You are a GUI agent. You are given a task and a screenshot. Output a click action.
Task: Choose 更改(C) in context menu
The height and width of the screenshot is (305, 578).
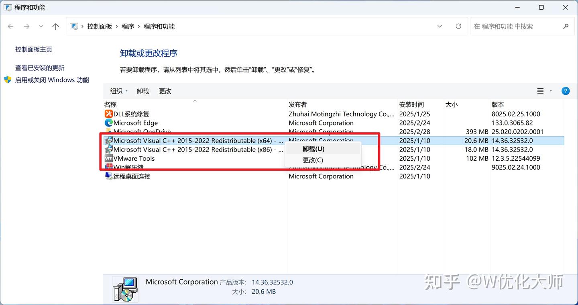pyautogui.click(x=323, y=160)
